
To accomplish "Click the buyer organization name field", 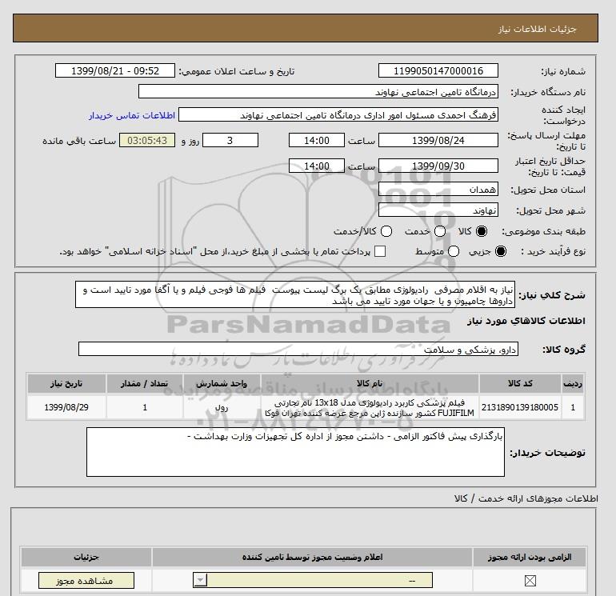I will tap(318, 92).
